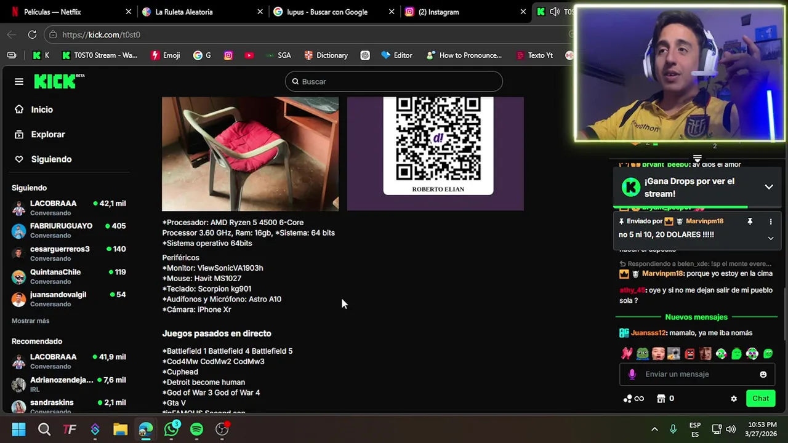Close the Netflix browser tab

[x=128, y=12]
